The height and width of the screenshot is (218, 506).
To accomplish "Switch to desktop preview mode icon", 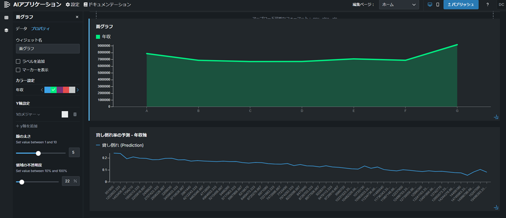I will click(x=430, y=4).
